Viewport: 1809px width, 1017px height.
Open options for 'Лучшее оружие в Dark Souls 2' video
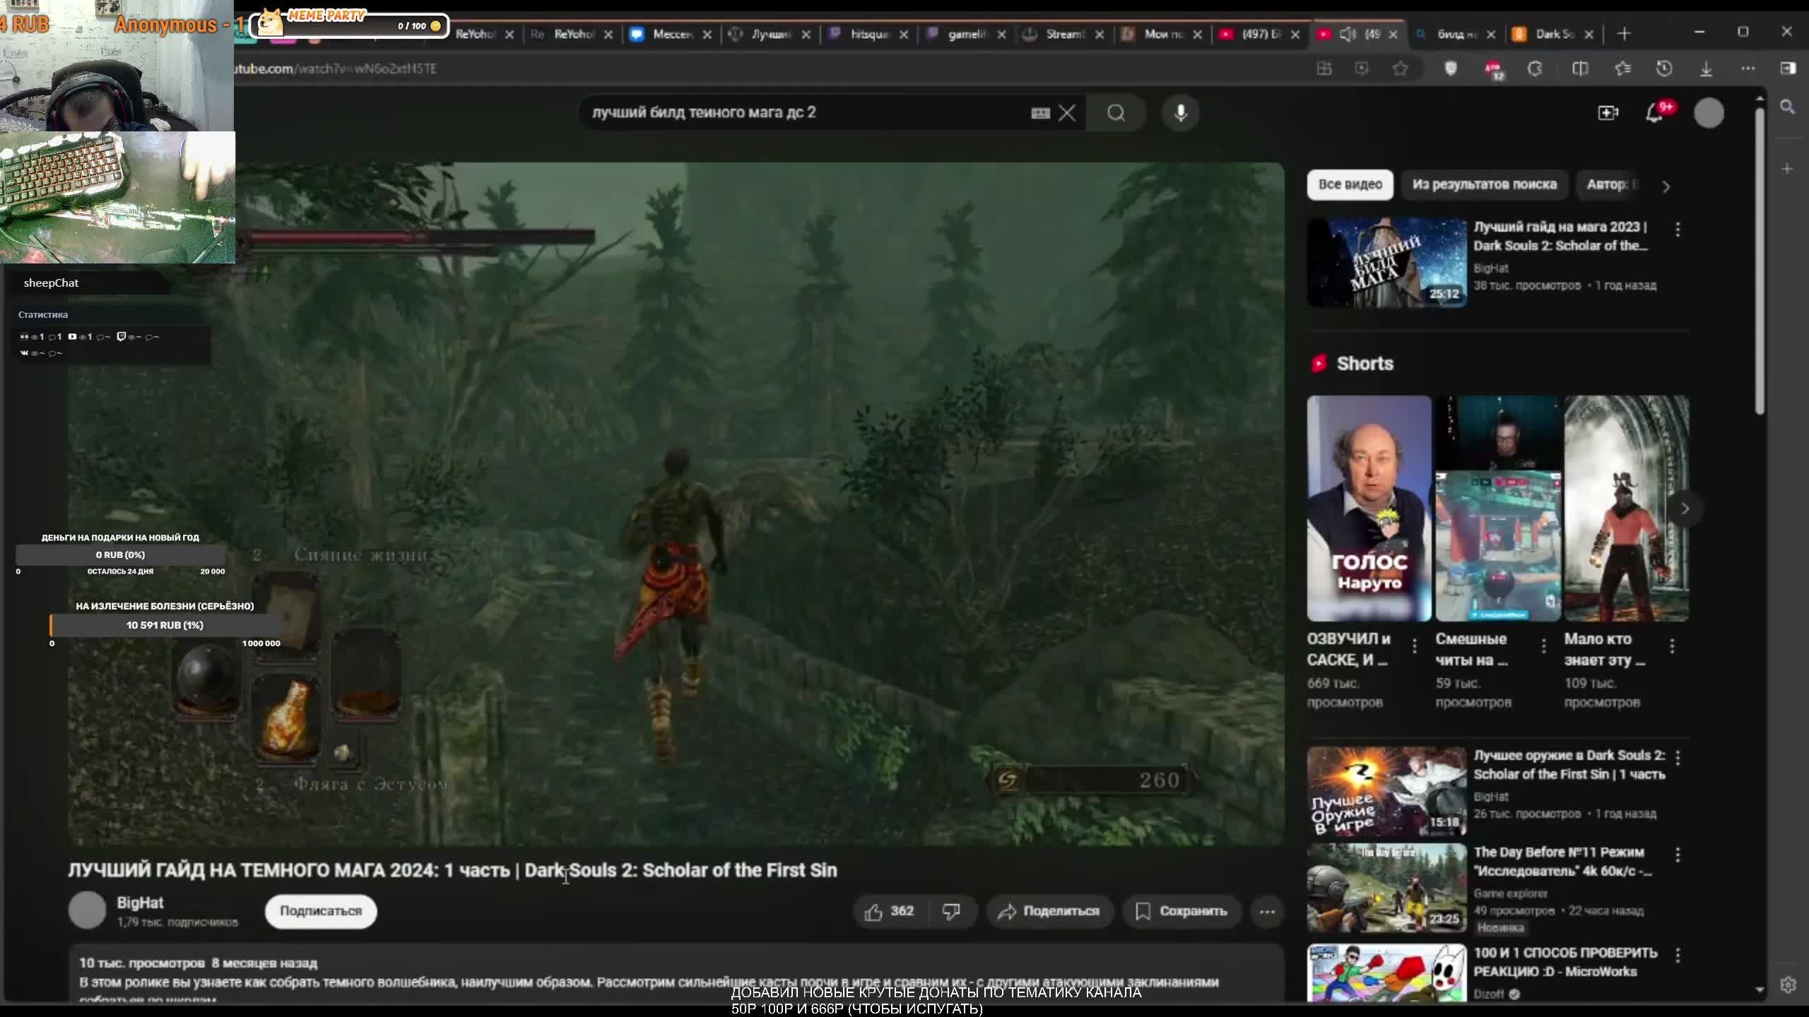tap(1678, 757)
